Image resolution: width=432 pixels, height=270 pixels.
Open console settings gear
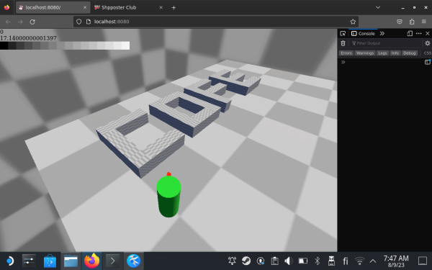[427, 43]
